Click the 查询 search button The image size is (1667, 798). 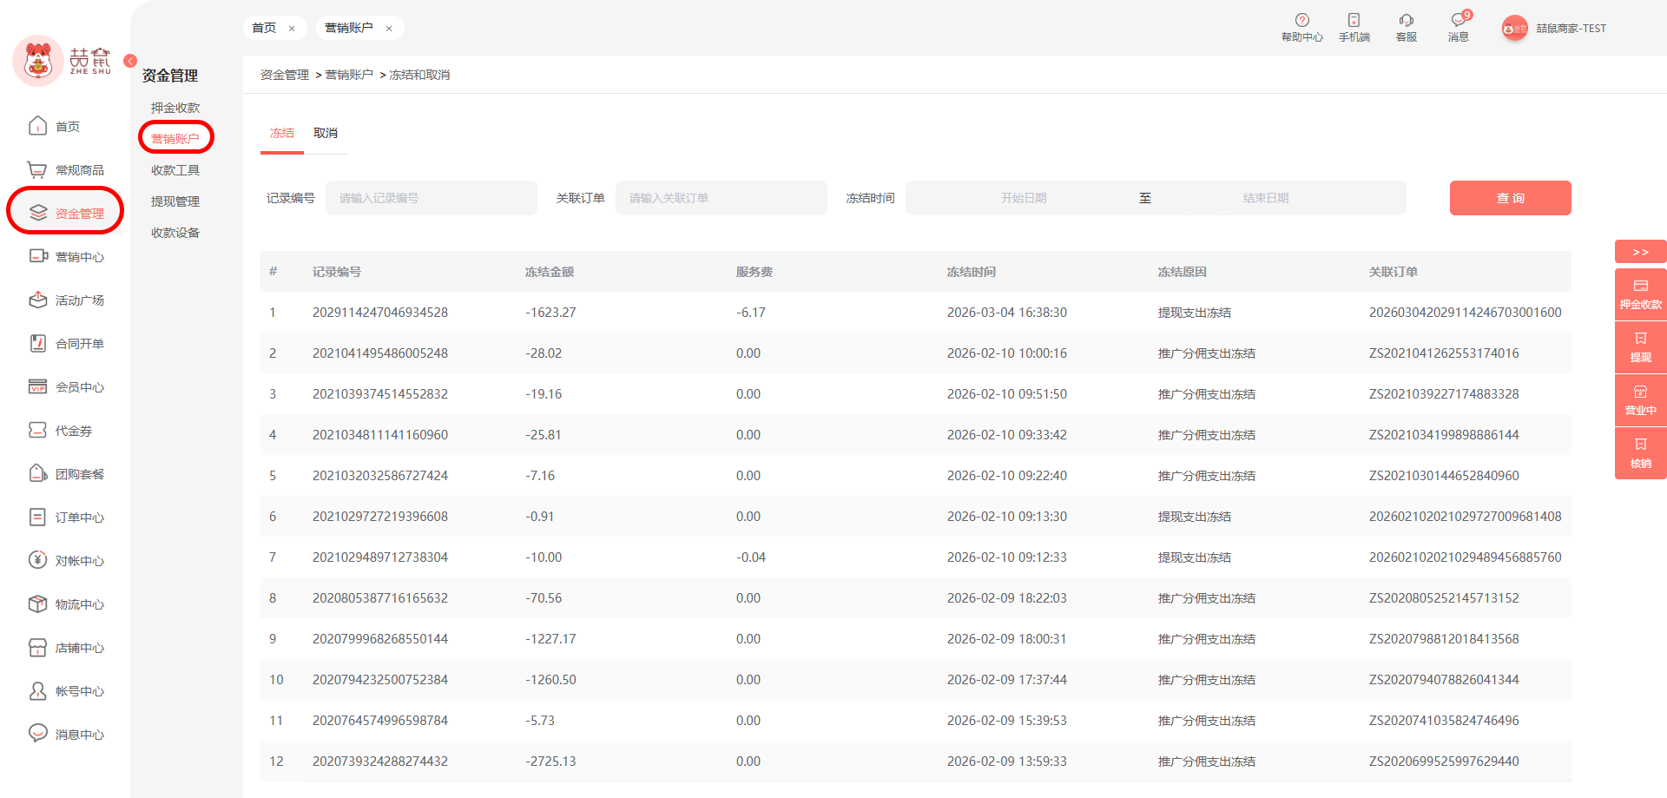[x=1510, y=198]
